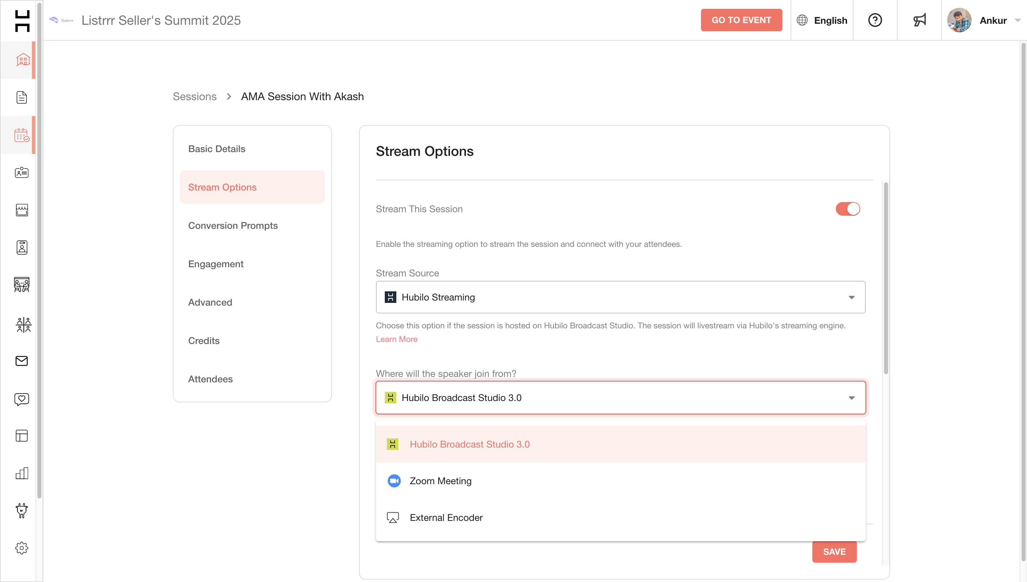Screen dimensions: 1027x582
Task: Open the help question mark icon
Action: tap(875, 20)
